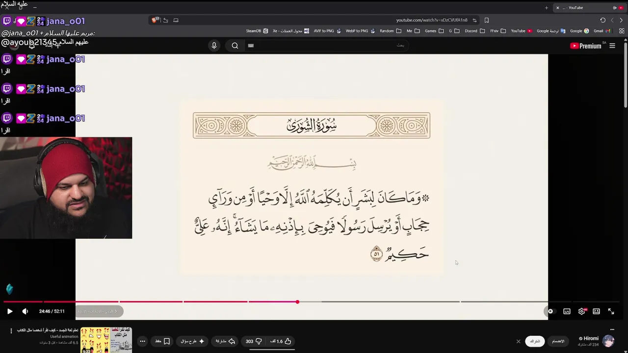Select the YouTube browser tab
This screenshot has width=628, height=353.
click(x=589, y=7)
